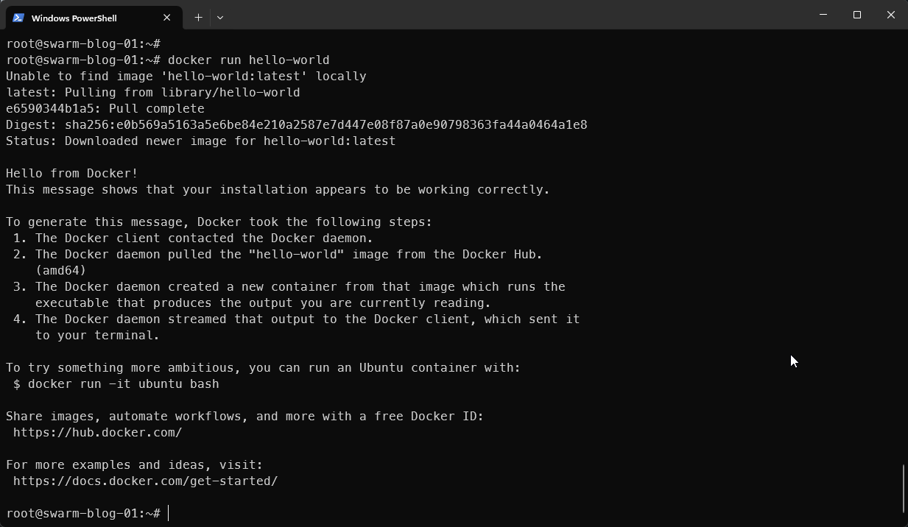
Task: Click the sha256 digest string
Action: coord(325,124)
